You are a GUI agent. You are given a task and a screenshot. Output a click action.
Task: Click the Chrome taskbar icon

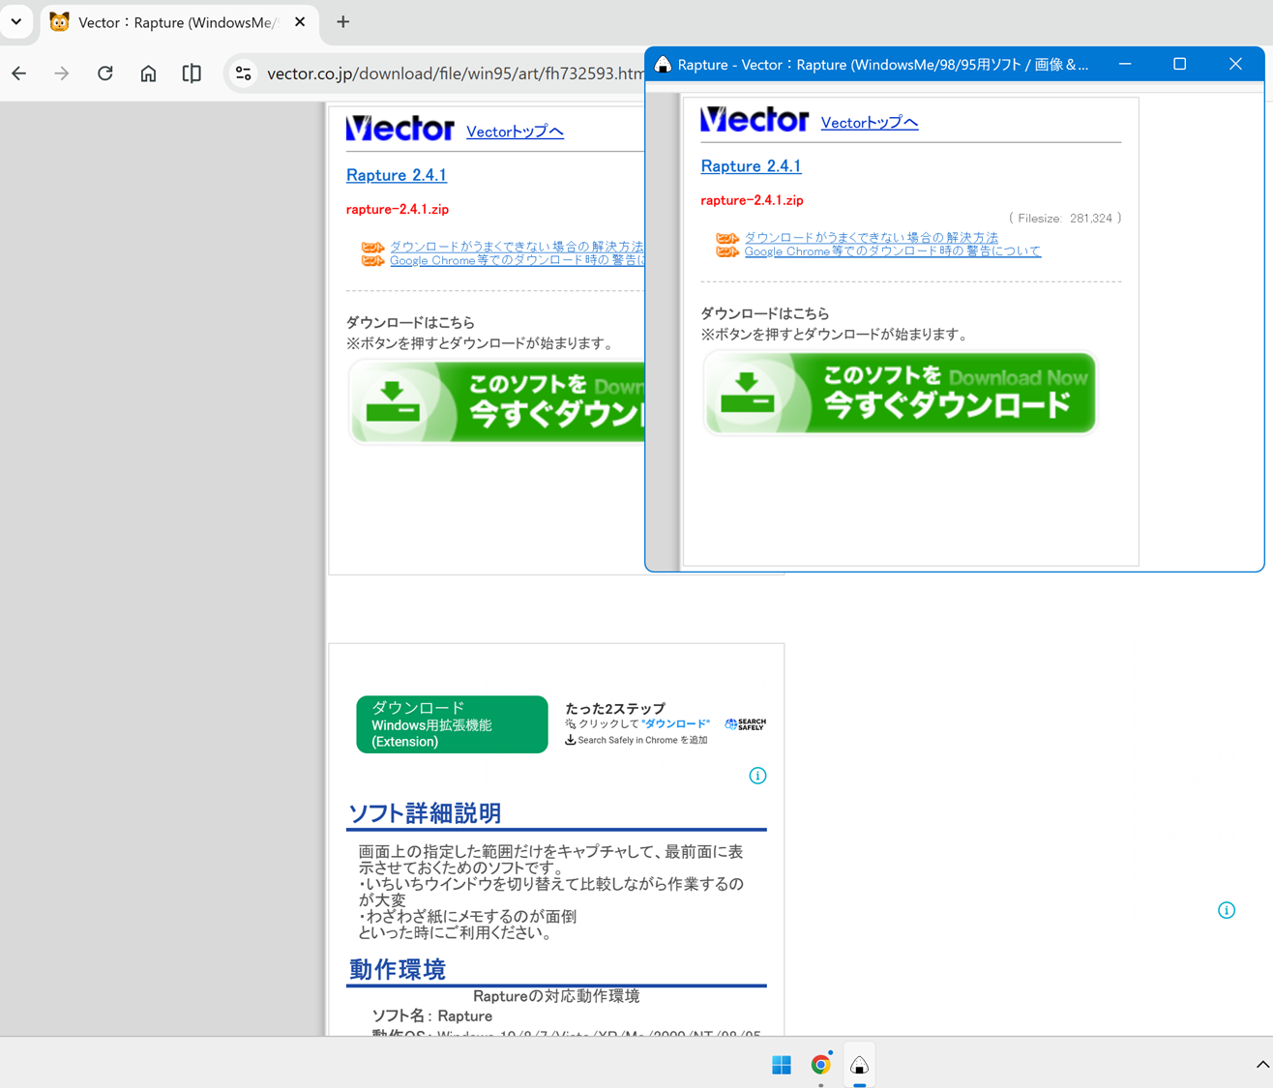tap(820, 1065)
